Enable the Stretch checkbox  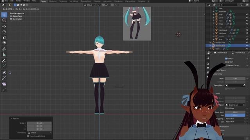pyautogui.click(x=226, y=62)
